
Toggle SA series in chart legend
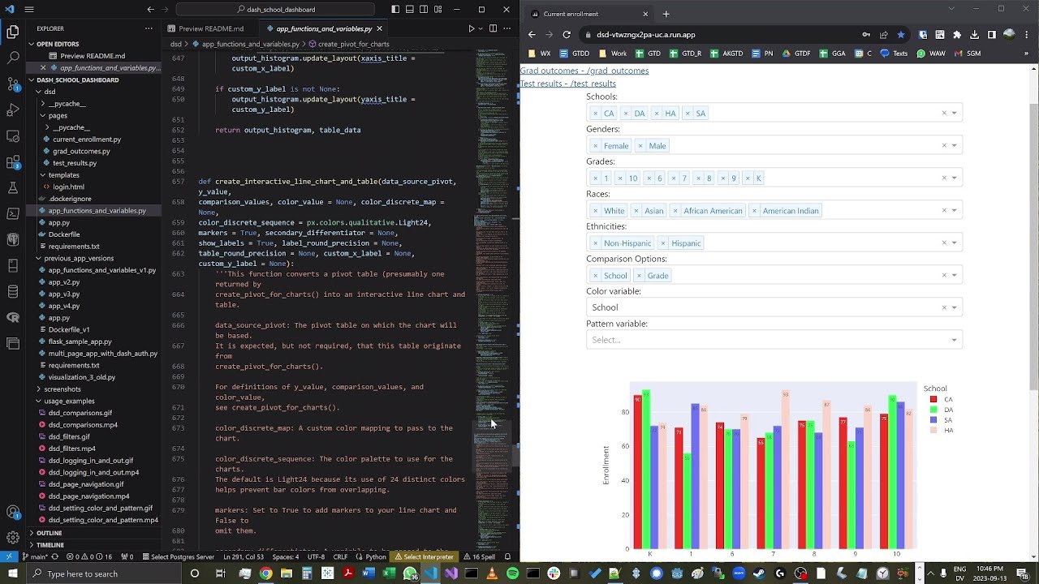[x=942, y=420]
